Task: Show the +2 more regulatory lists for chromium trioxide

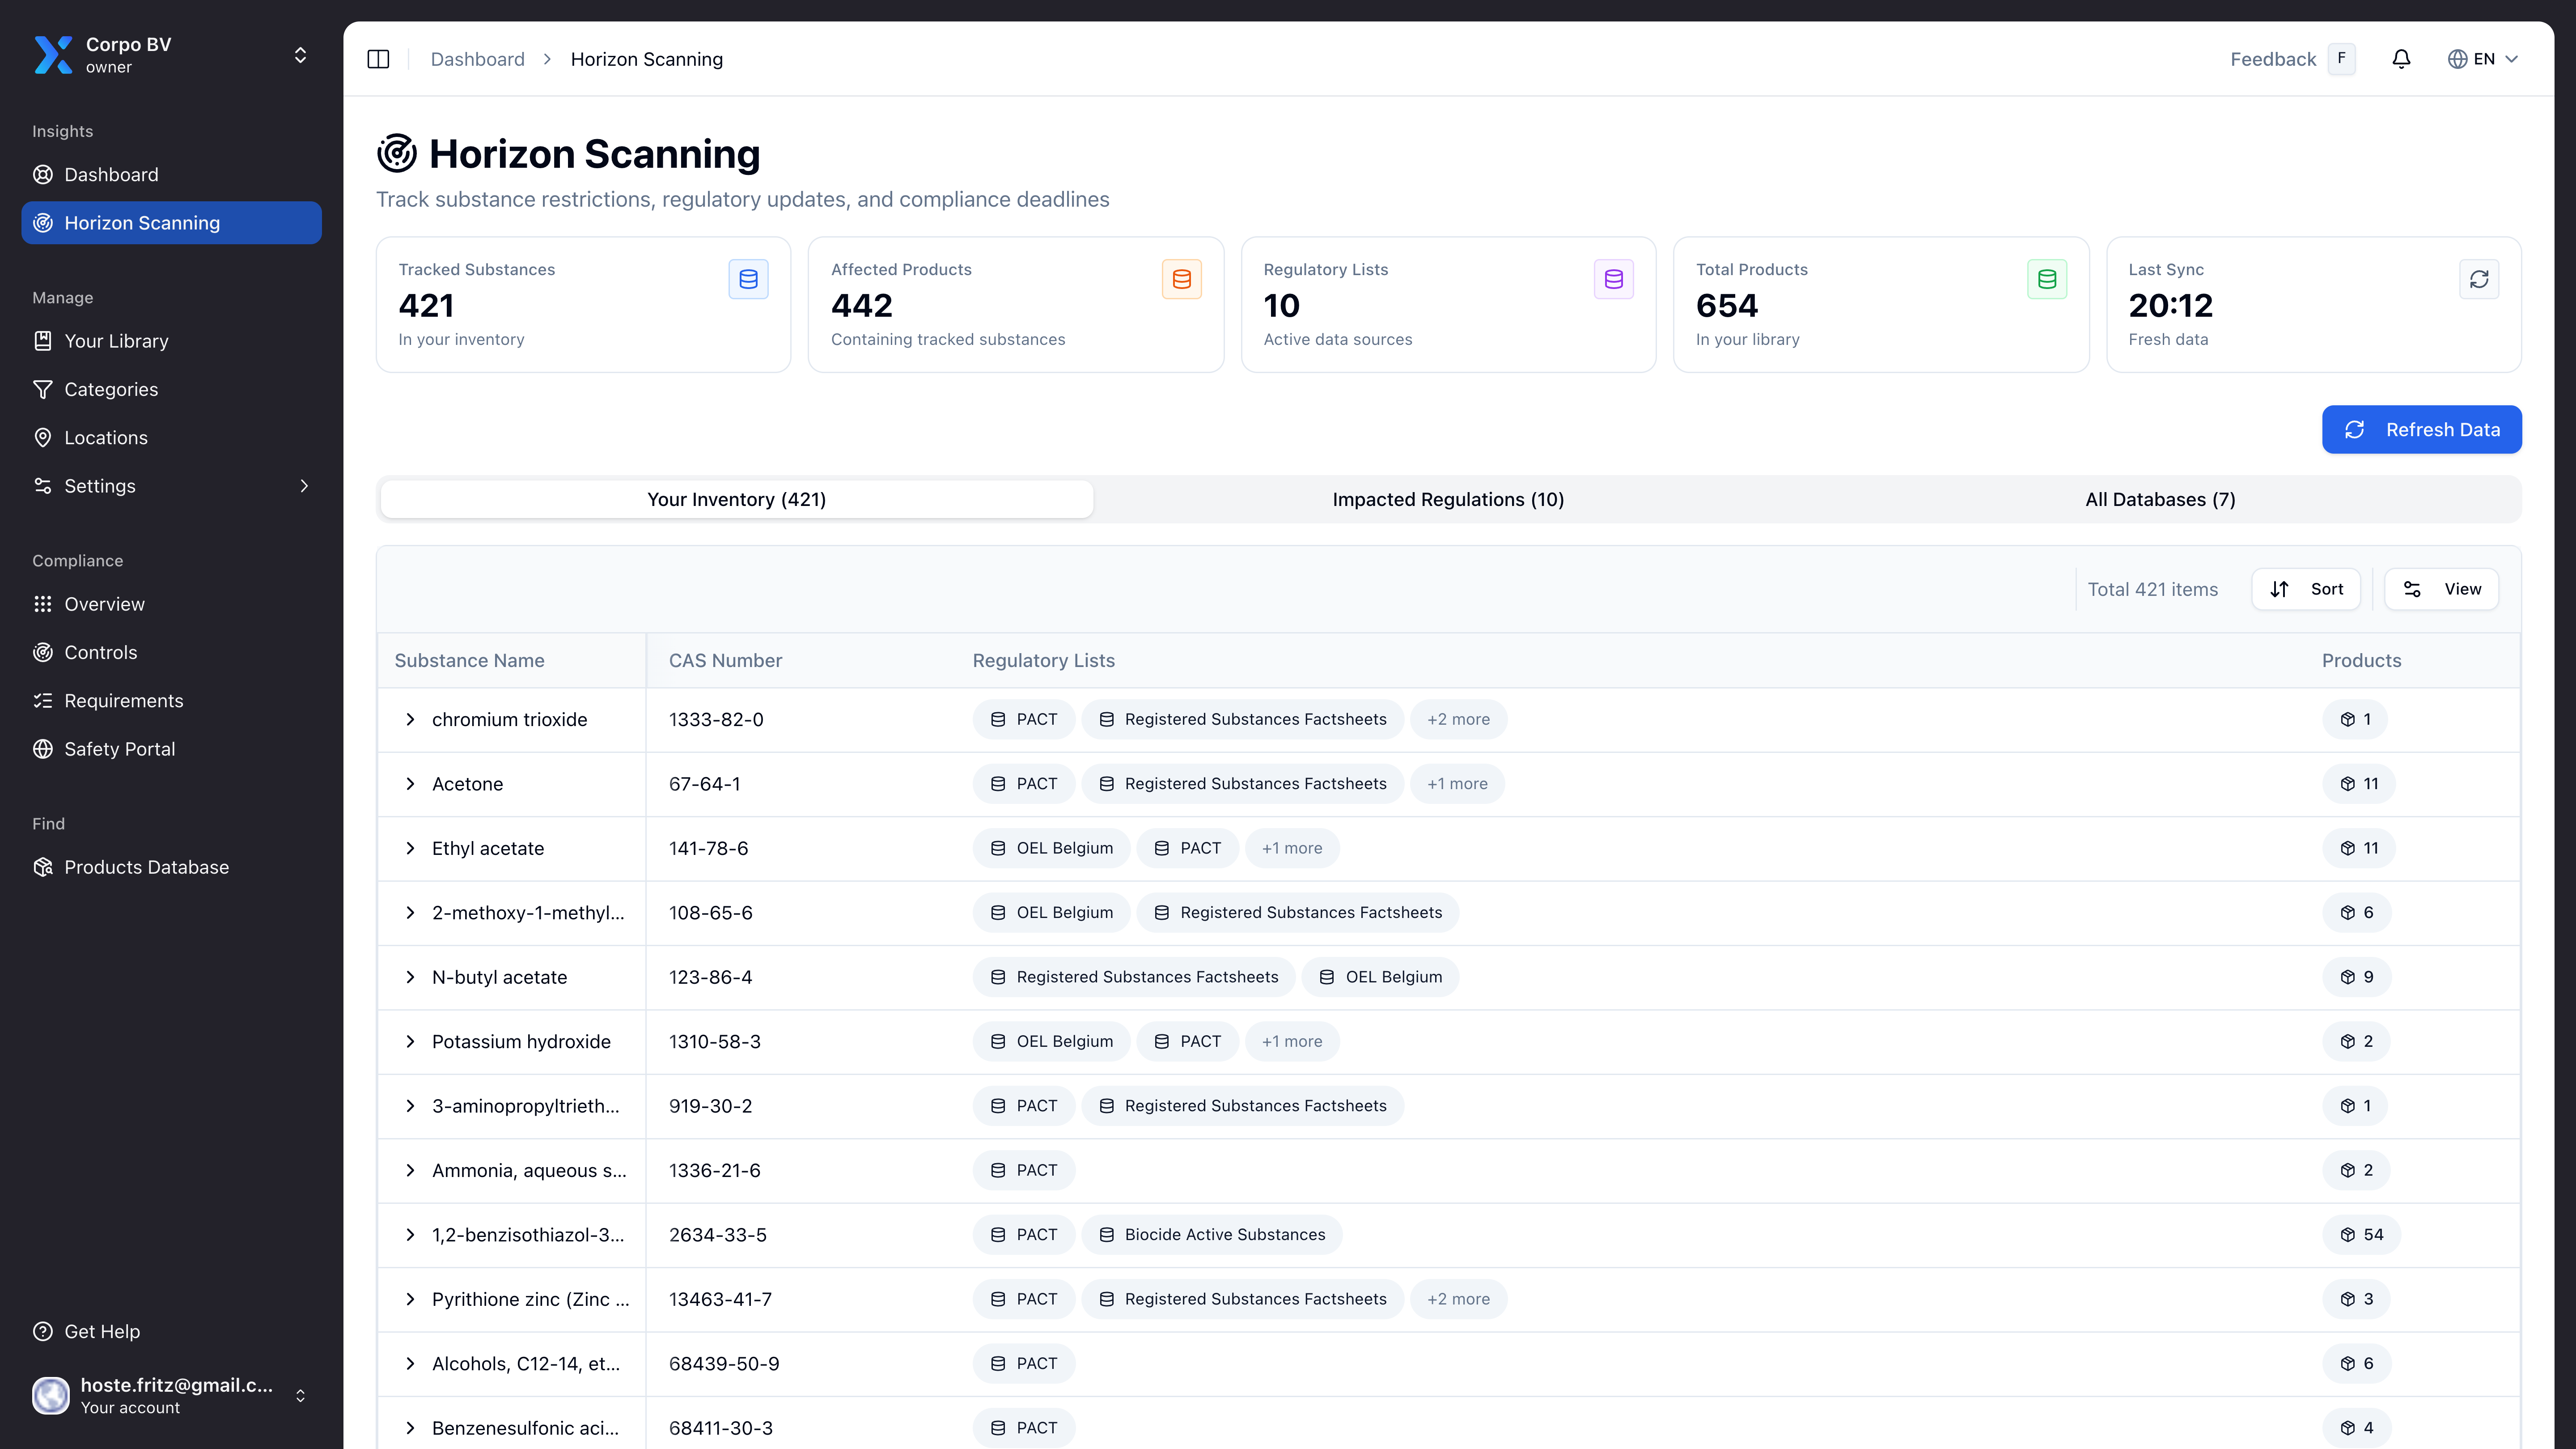Action: 1458,719
